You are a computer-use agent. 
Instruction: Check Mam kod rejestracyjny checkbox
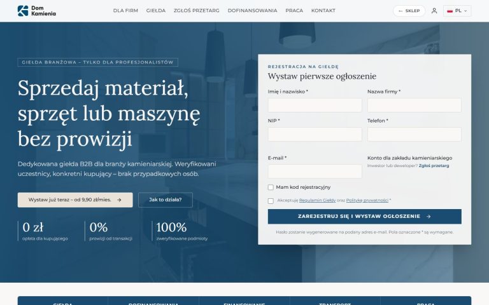click(271, 187)
